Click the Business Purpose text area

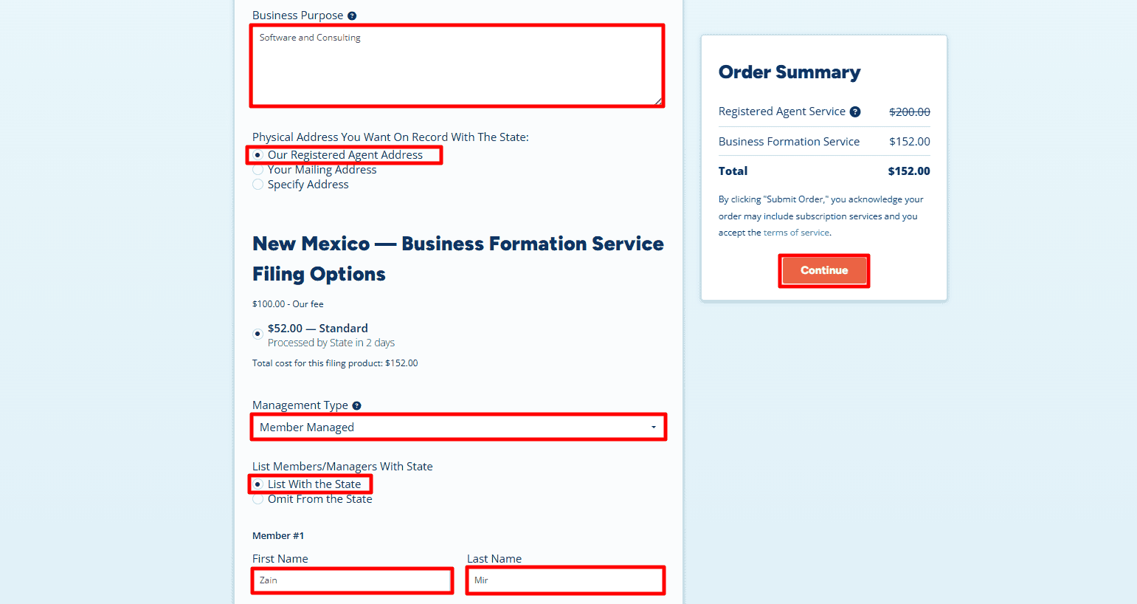(457, 65)
